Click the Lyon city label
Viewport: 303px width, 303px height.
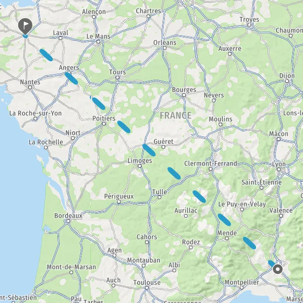point(279,164)
